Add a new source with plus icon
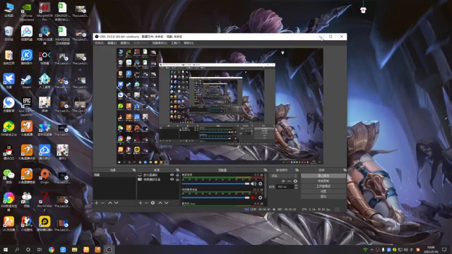452x254 pixels. [141, 203]
